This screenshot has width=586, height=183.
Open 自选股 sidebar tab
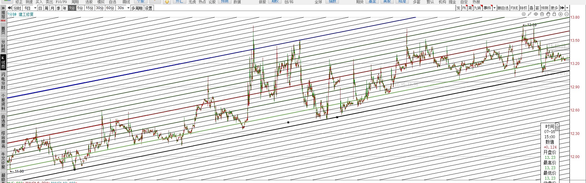pyautogui.click(x=3, y=121)
